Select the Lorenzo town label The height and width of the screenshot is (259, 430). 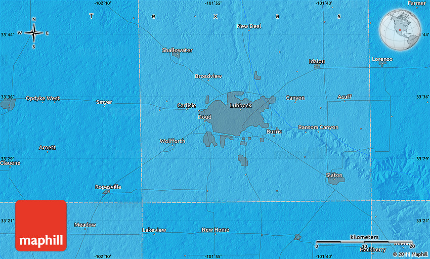point(382,59)
